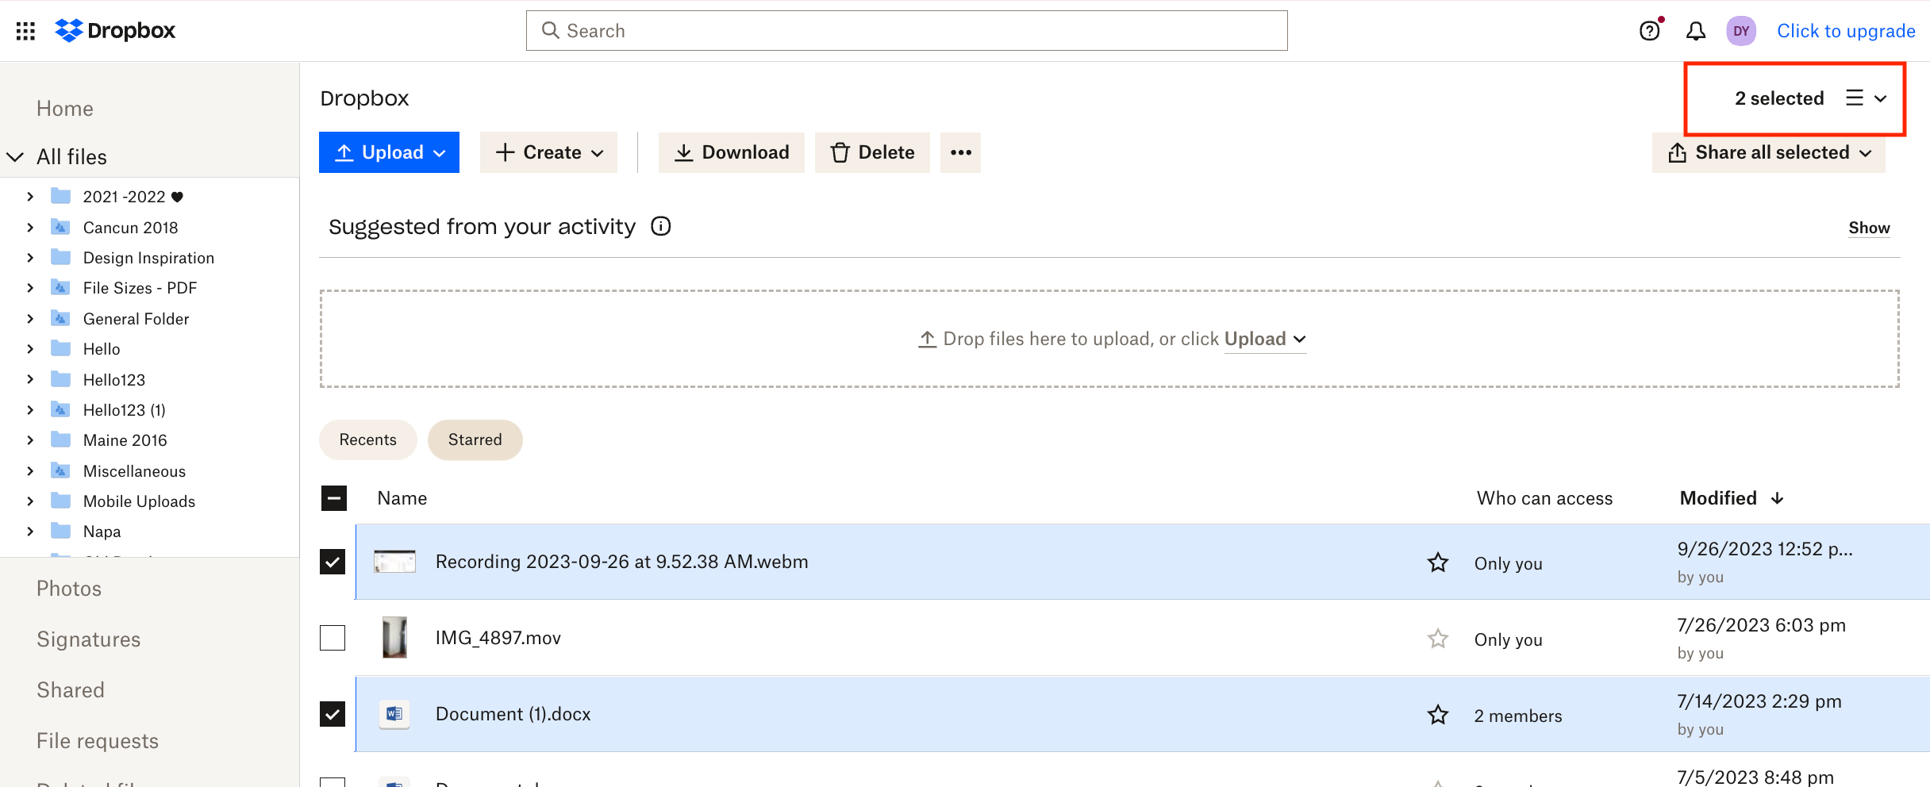Download the selected files
Image resolution: width=1930 pixels, height=787 pixels.
pyautogui.click(x=731, y=152)
